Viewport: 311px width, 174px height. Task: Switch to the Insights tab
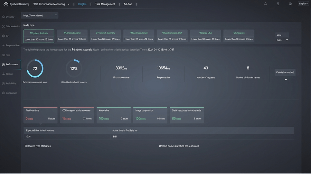[82, 4]
